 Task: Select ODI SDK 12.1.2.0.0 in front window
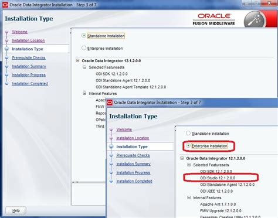click(216, 171)
